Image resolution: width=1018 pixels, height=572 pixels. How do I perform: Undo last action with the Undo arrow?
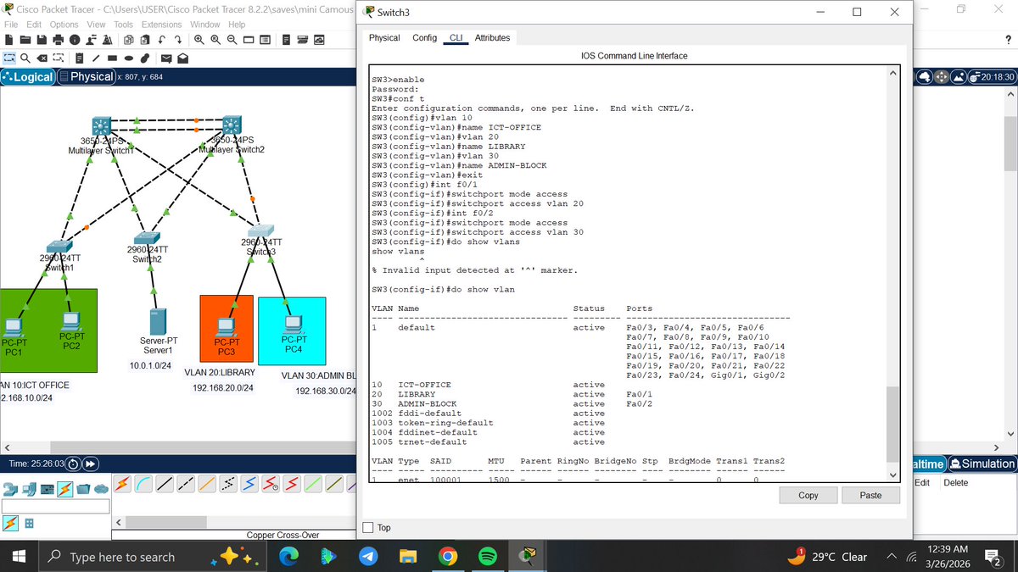161,40
